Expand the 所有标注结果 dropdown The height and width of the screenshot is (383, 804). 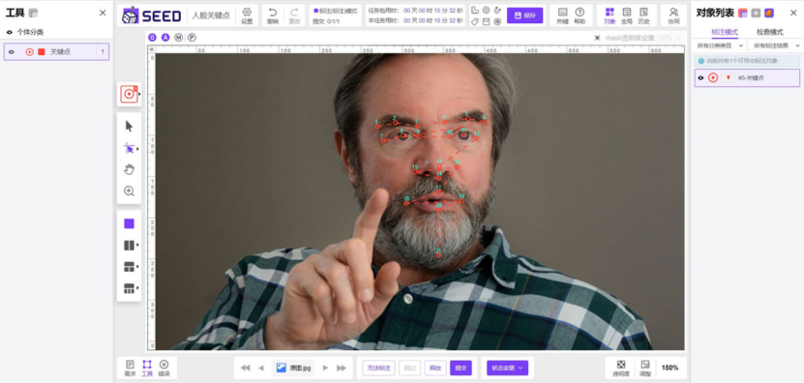click(x=776, y=45)
